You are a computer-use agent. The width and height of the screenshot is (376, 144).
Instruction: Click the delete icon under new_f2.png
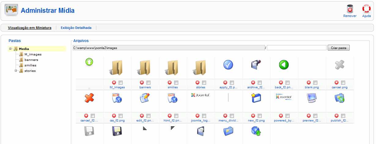click(x=253, y=116)
